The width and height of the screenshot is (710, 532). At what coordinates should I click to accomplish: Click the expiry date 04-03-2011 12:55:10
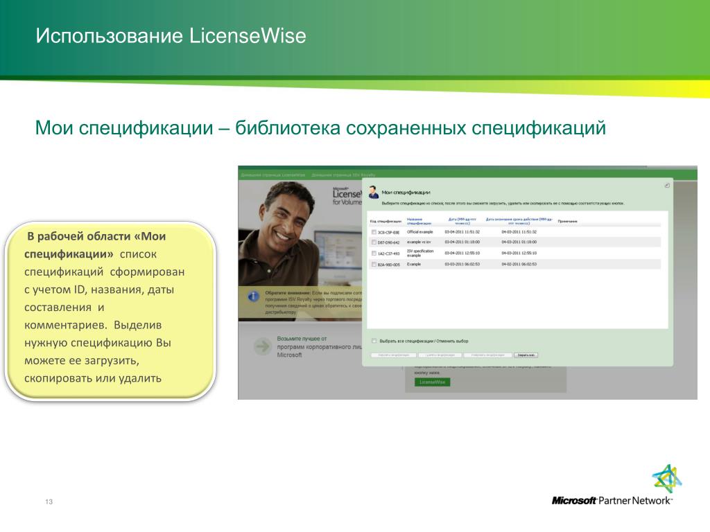[x=519, y=254]
